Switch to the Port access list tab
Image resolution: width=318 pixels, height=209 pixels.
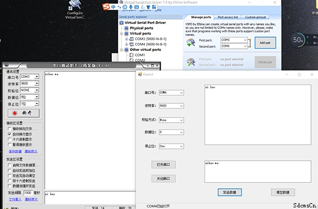tap(228, 18)
